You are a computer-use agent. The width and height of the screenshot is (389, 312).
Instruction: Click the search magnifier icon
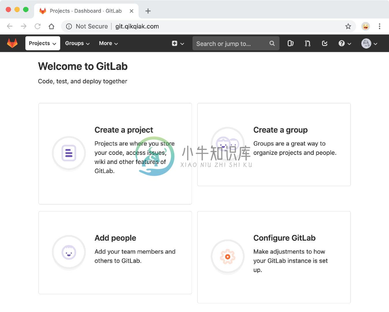272,43
